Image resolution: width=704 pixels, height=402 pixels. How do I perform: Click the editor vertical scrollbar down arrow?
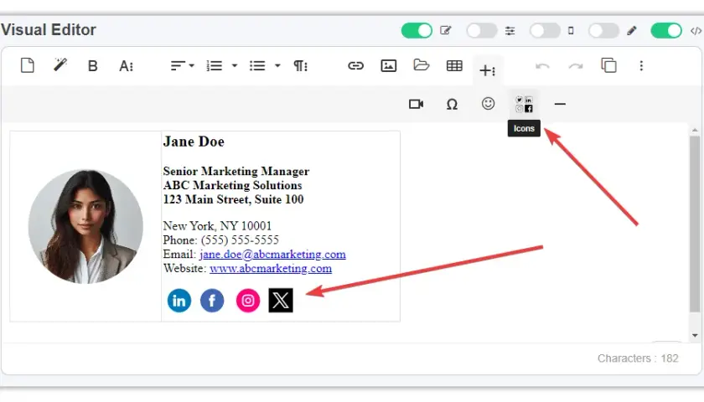tap(695, 335)
